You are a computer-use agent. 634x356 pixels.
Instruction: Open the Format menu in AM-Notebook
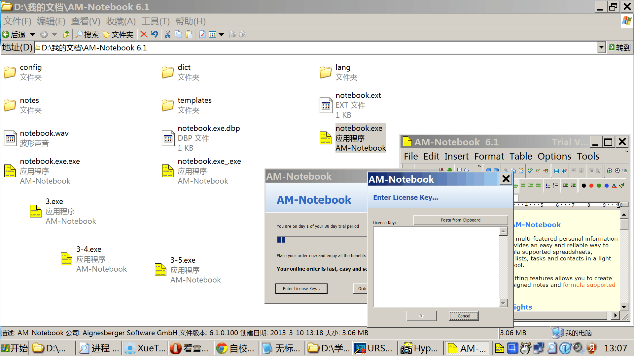point(489,156)
